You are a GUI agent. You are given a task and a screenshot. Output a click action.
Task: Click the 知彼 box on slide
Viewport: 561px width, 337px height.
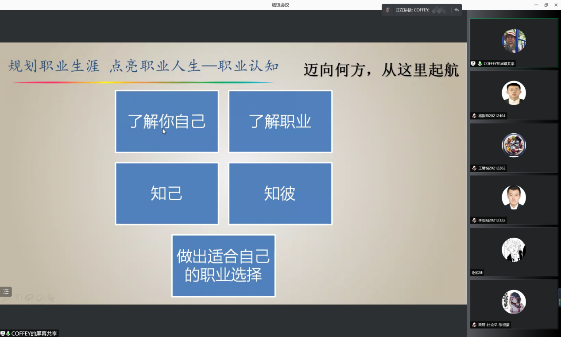280,194
